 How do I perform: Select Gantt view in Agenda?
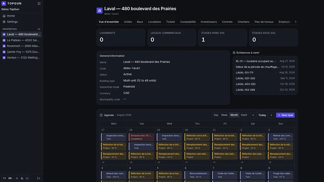(x=244, y=115)
